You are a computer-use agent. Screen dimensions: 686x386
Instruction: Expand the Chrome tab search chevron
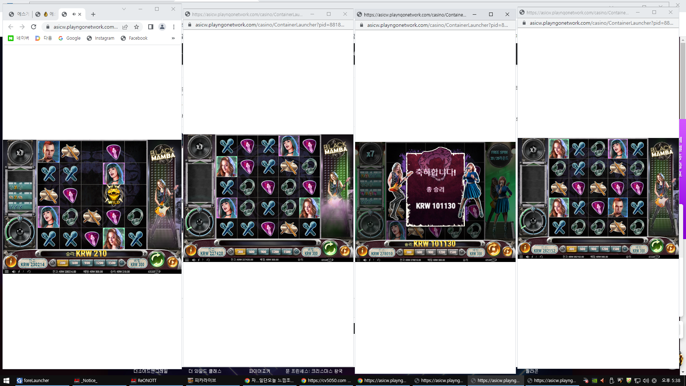(x=124, y=9)
